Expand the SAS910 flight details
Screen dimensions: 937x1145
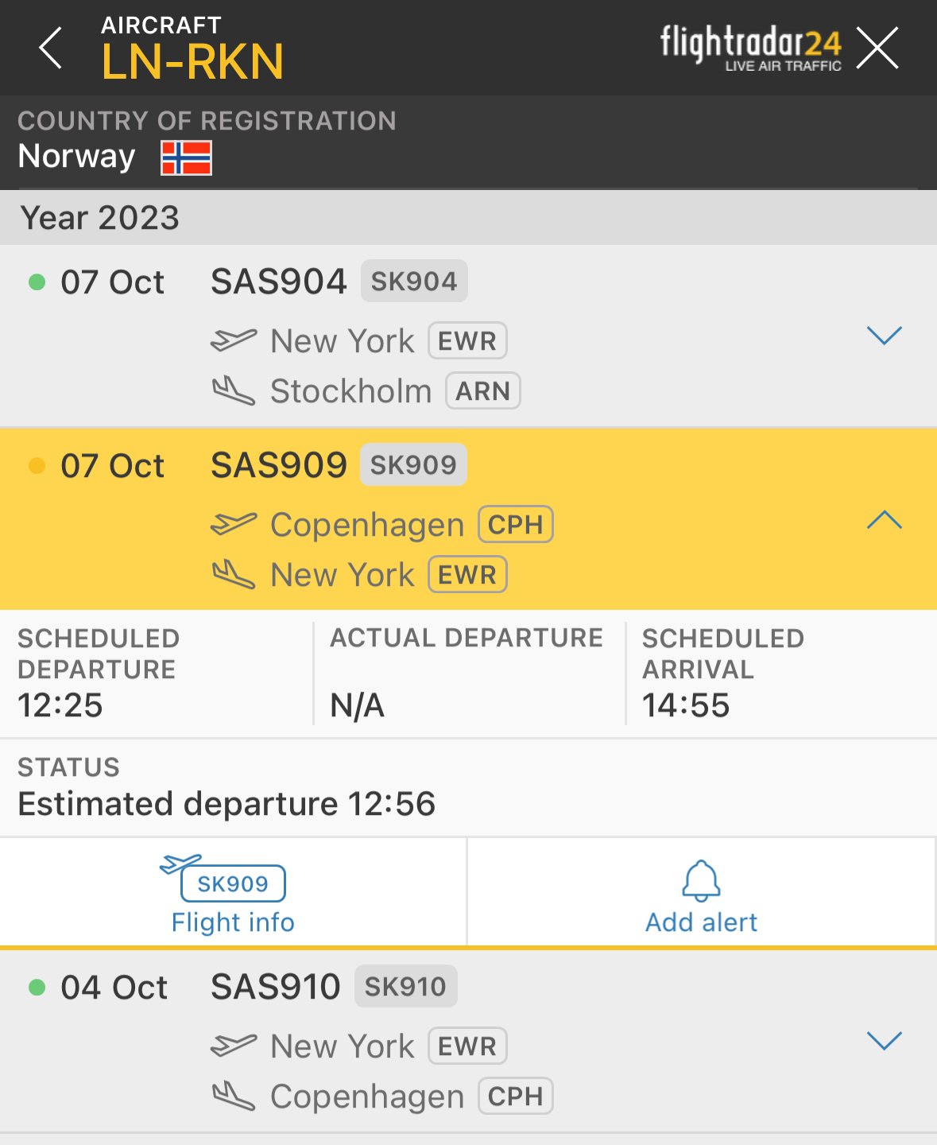click(884, 1041)
